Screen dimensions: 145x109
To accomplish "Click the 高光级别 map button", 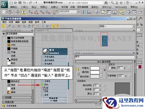I will (x=104, y=85).
